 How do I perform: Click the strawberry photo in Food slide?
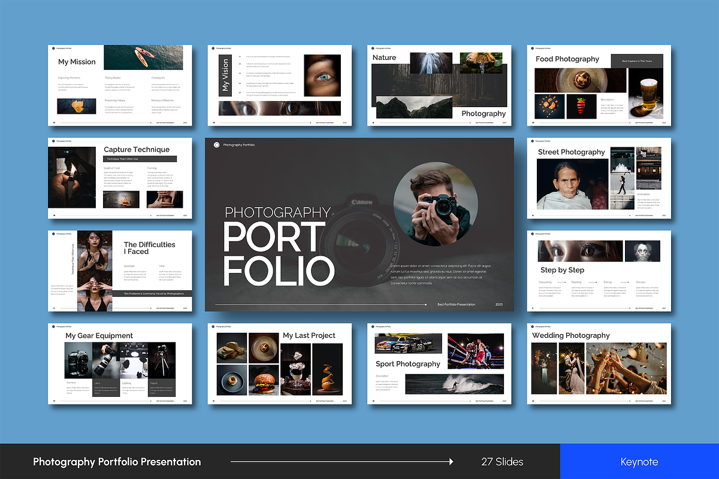pos(582,105)
